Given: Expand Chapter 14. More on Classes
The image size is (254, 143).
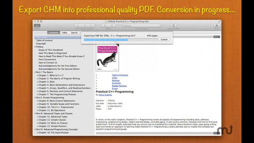Looking at the screenshot, I should point(37,123).
